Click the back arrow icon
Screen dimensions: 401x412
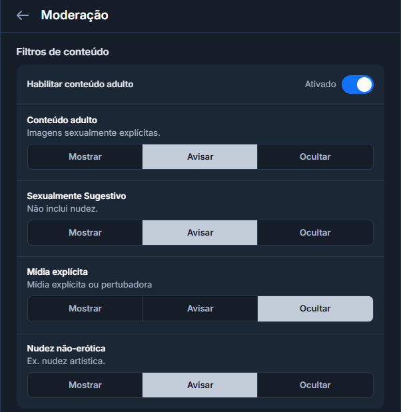click(x=23, y=15)
